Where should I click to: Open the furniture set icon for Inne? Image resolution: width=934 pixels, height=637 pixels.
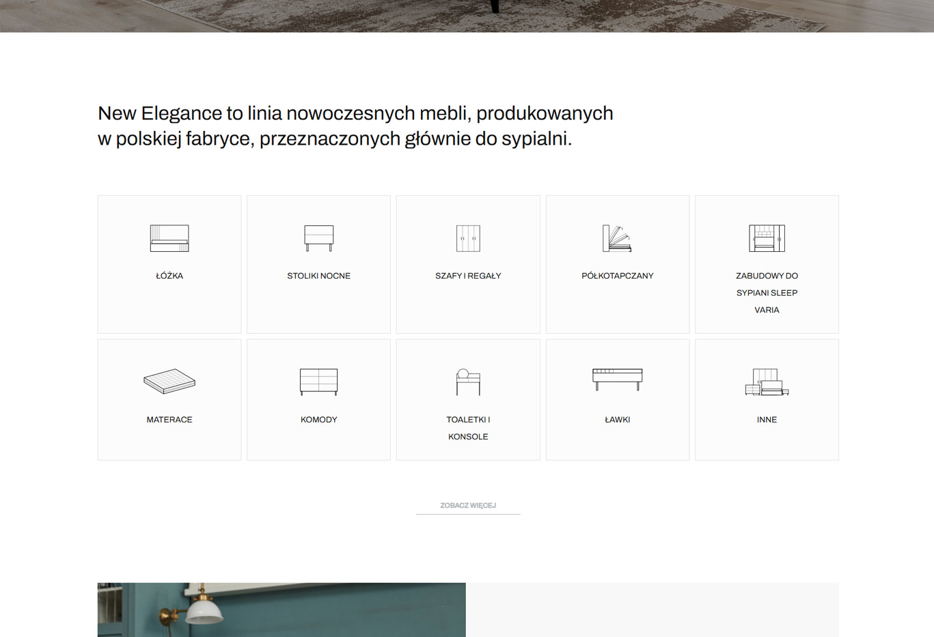point(767,382)
